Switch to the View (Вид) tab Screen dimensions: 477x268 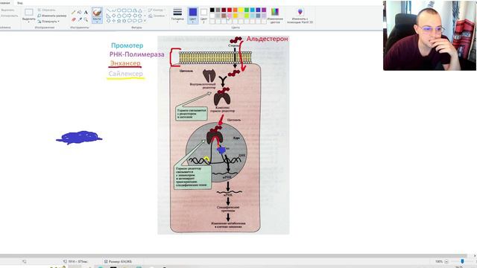tap(20, 3)
